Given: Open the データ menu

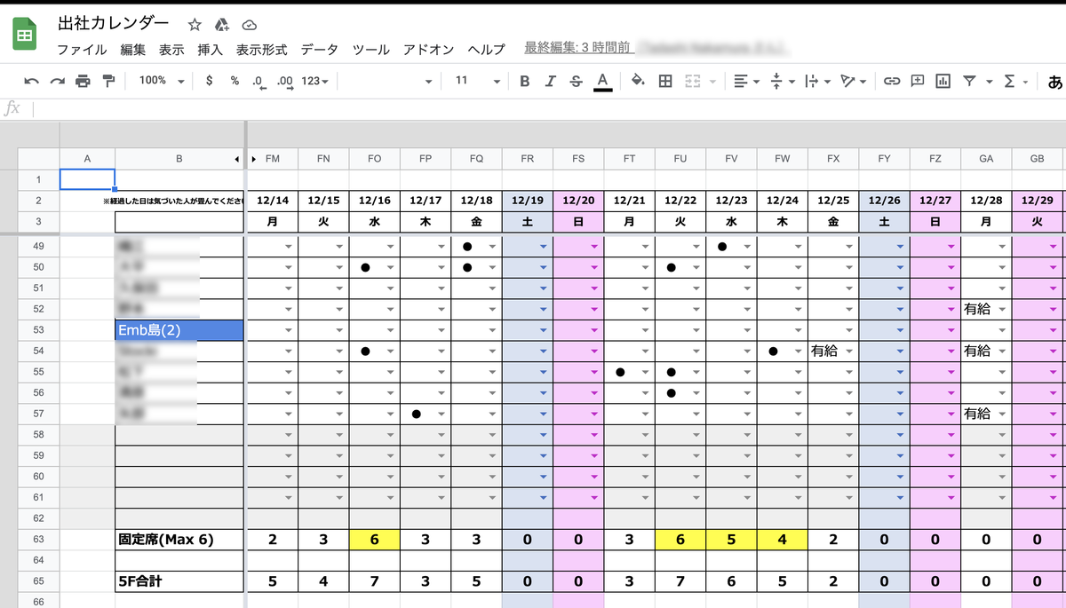Looking at the screenshot, I should click(x=320, y=50).
